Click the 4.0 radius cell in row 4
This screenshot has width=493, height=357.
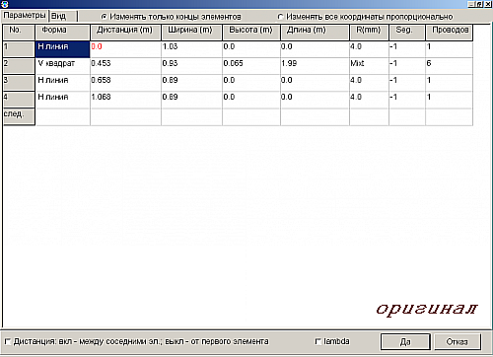[369, 100]
